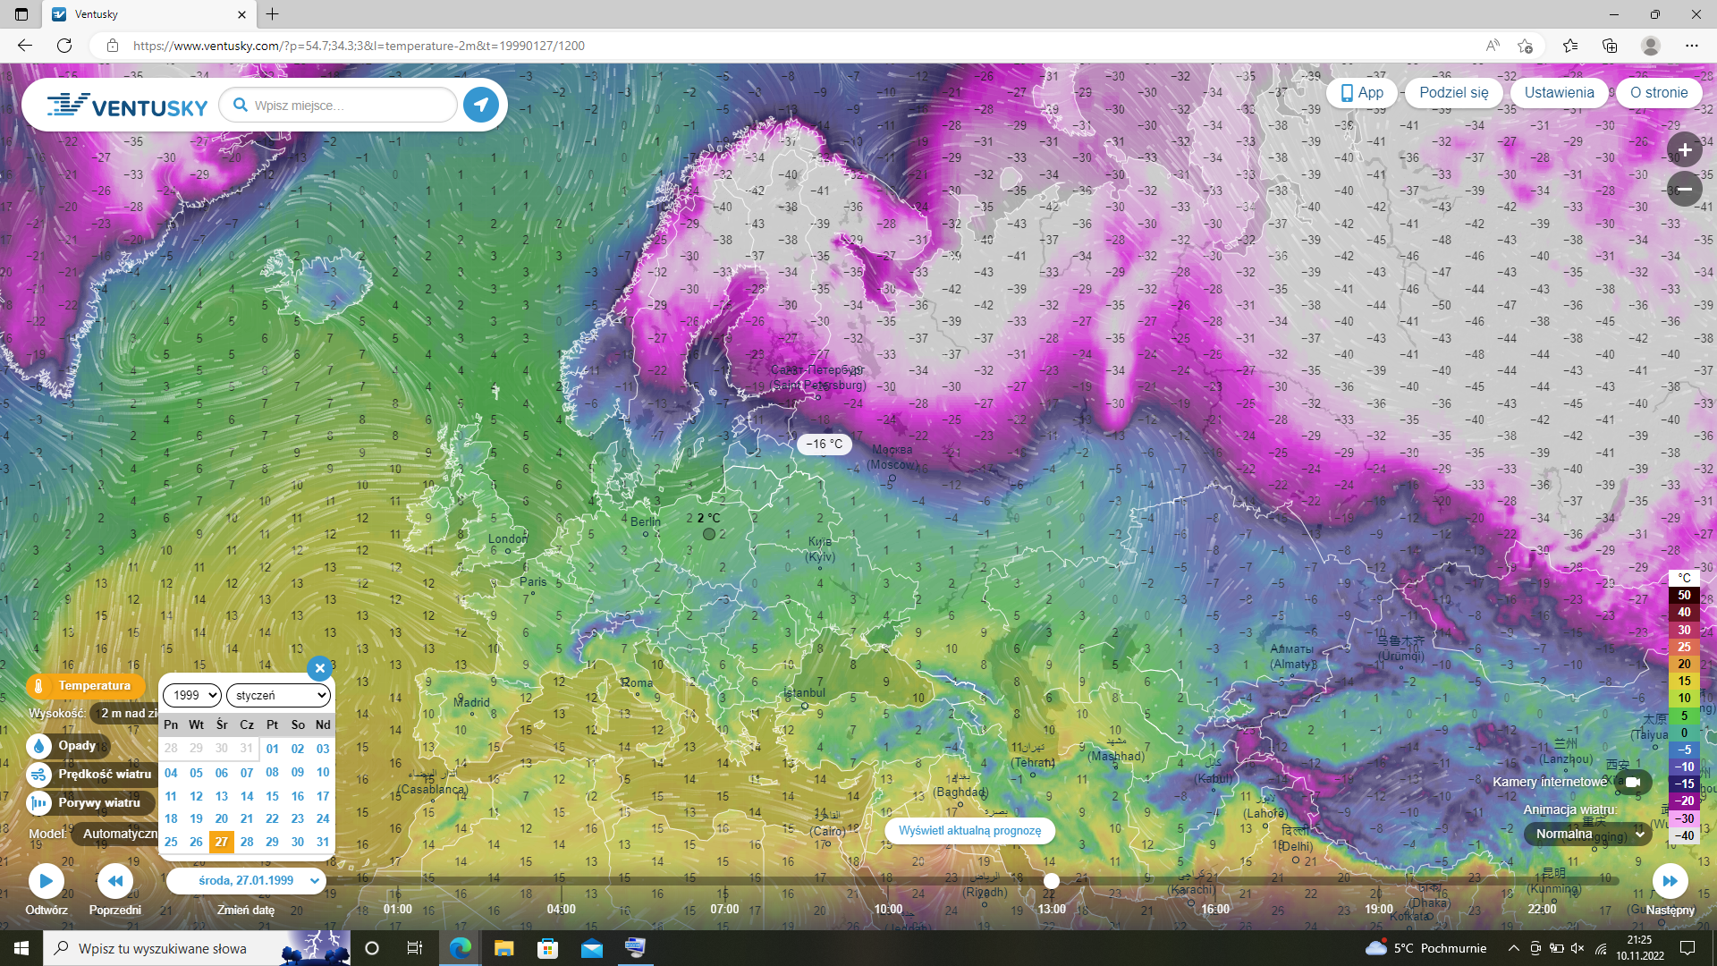
Task: Zoom out the map with minus button
Action: 1684,189
